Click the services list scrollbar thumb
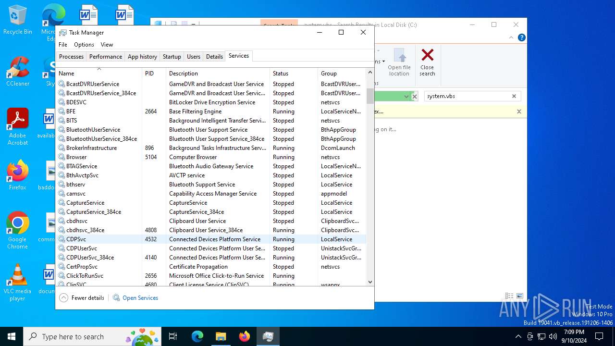615x346 pixels. click(x=370, y=96)
